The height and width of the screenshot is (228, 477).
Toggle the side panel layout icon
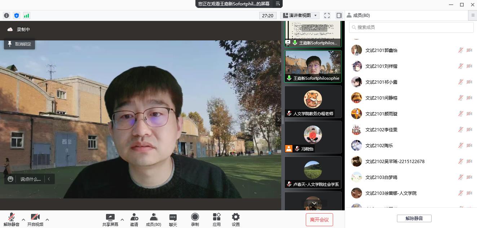tap(339, 16)
